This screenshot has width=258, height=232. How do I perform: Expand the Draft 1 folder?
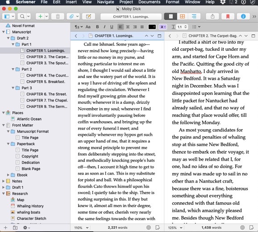coord(3,187)
